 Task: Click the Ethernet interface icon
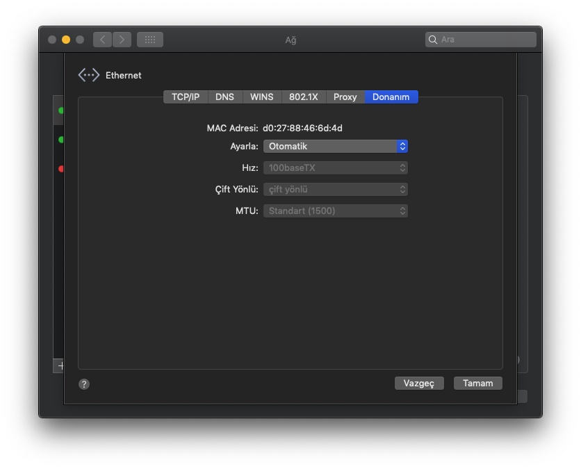(x=89, y=75)
